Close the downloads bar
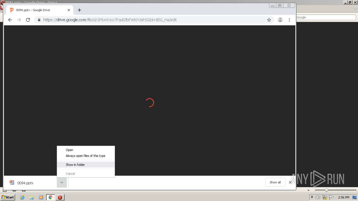The height and width of the screenshot is (201, 358). tap(290, 182)
